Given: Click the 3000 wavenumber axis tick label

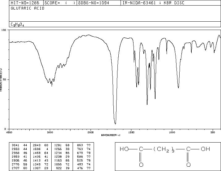Looking at the screenshot, I should click(x=50, y=132).
